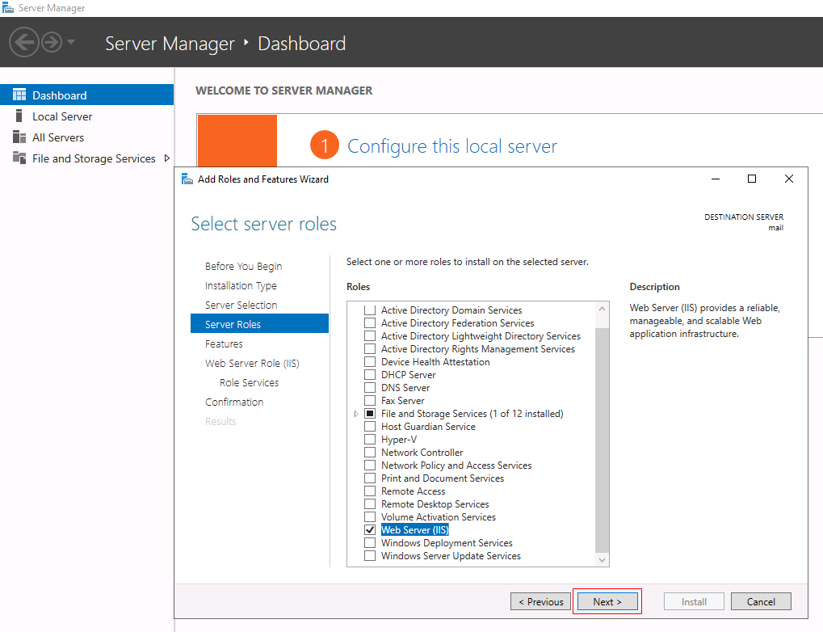Screen dimensions: 823x632
Task: Click the Next button
Action: tap(607, 601)
